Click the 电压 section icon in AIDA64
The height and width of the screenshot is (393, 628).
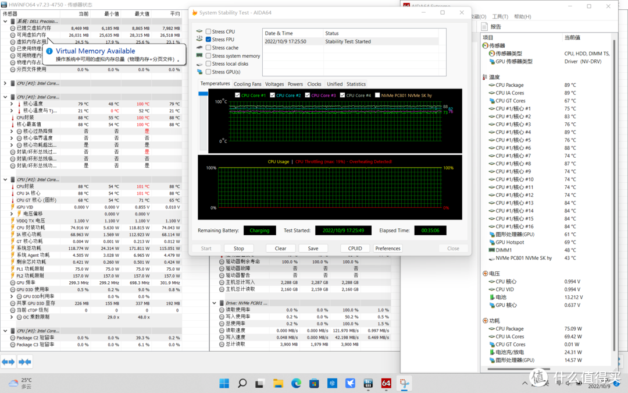pos(486,274)
